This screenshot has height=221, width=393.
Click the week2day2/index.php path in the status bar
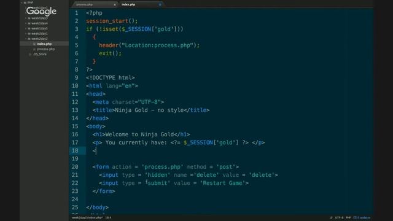[87, 217]
